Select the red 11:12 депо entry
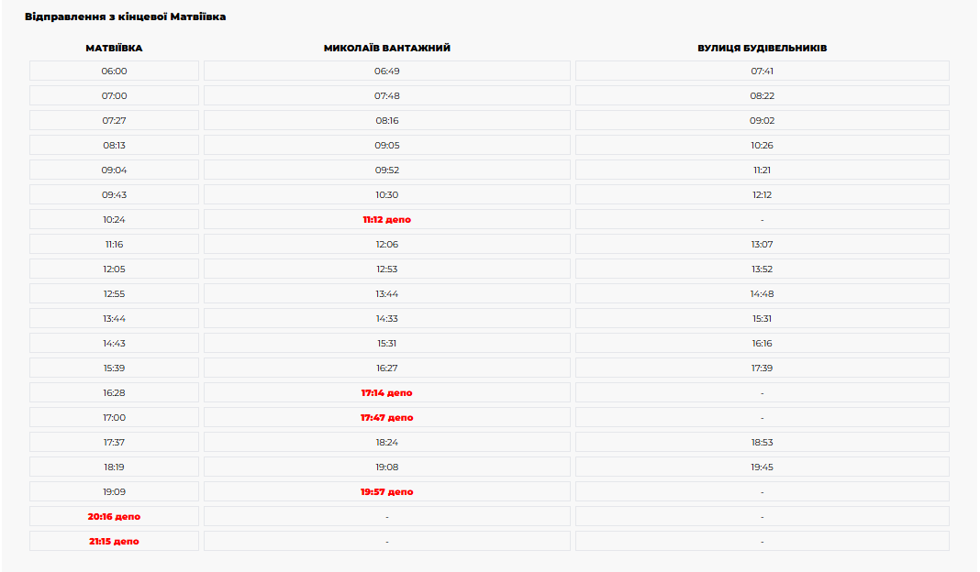Image resolution: width=980 pixels, height=572 pixels. (386, 220)
